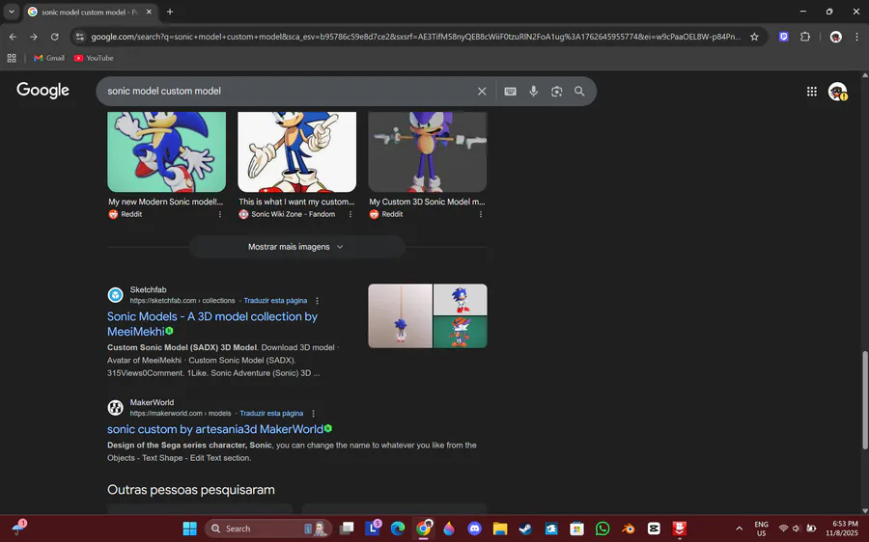The image size is (869, 542).
Task: Go back to the previous browser page
Action: tap(13, 37)
